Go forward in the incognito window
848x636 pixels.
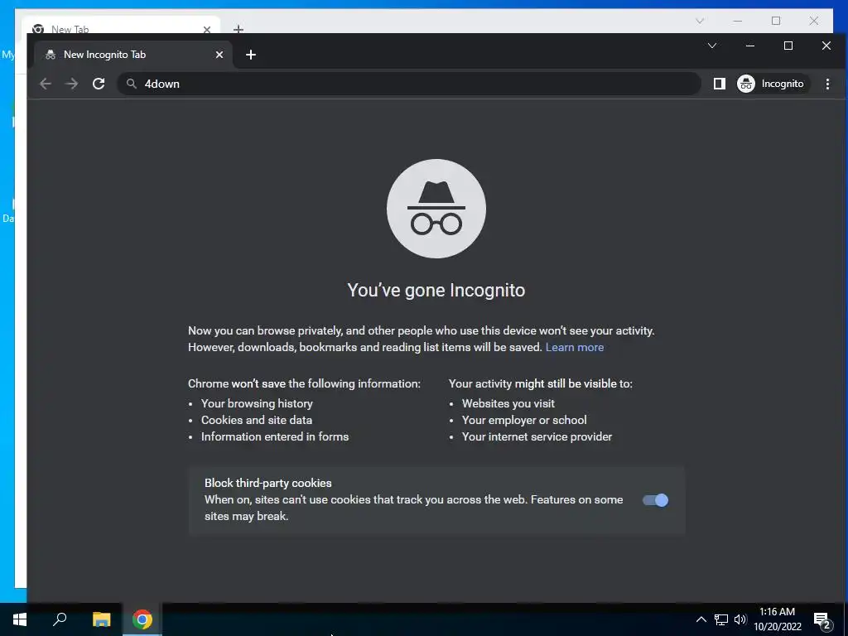71,84
